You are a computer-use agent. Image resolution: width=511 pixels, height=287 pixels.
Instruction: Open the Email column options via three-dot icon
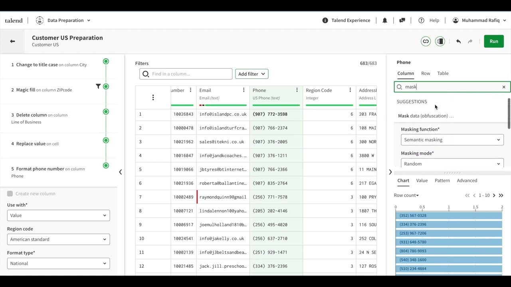pos(244,90)
